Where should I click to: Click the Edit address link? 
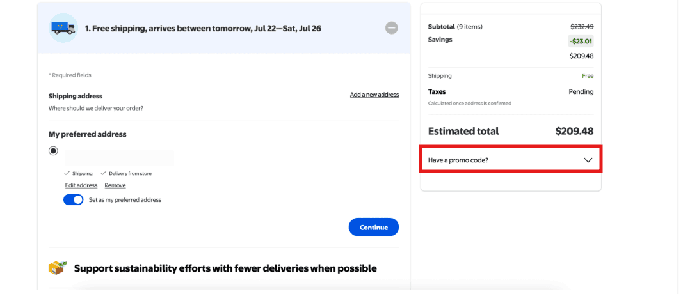pyautogui.click(x=81, y=185)
